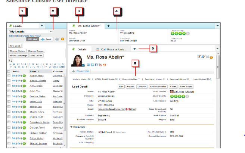This screenshot has width=245, height=153.
Task: Click the Gmail icon next to email
Action: coord(128,109)
